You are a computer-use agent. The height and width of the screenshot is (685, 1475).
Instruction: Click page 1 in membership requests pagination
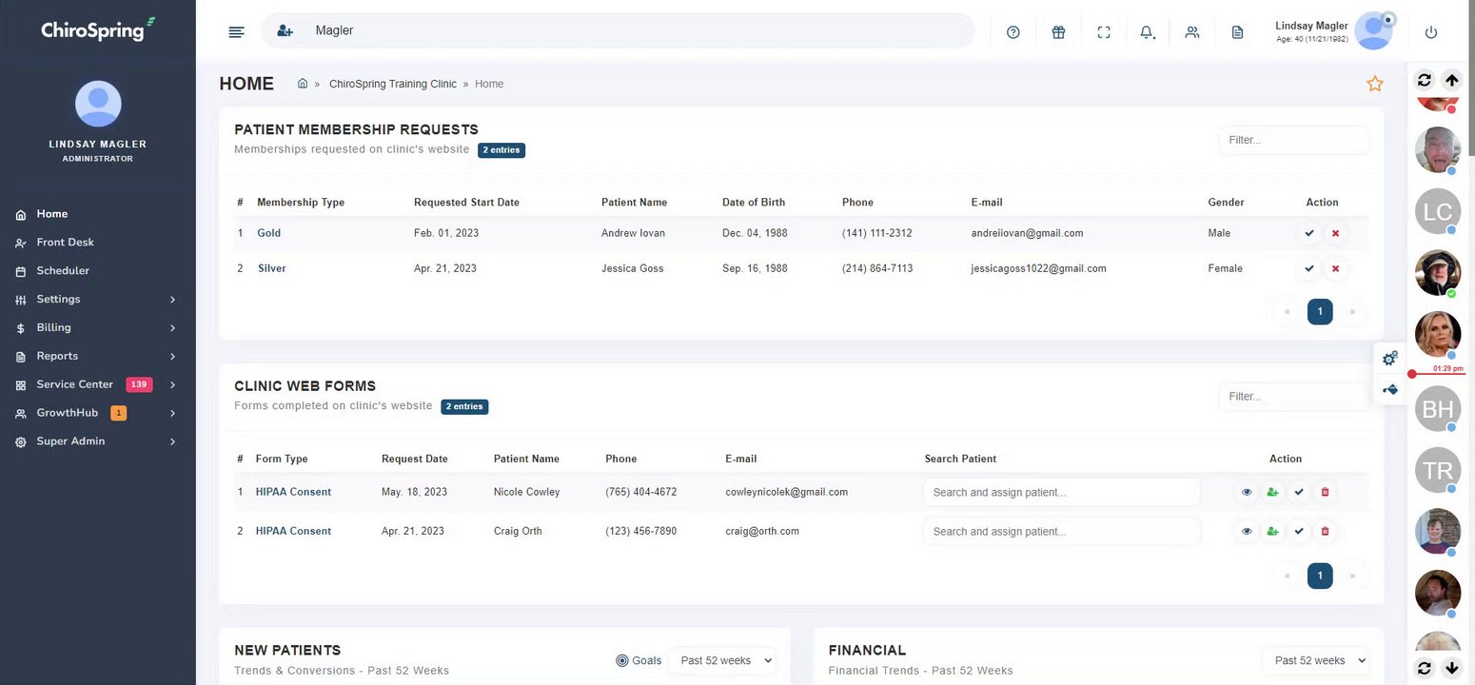(1320, 311)
